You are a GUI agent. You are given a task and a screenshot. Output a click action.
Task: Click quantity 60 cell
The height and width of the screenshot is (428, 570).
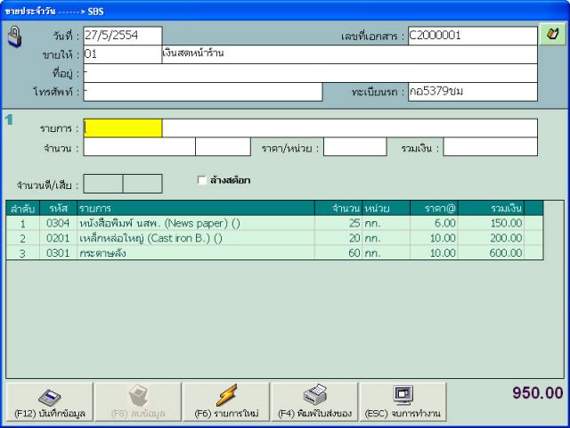pyautogui.click(x=338, y=252)
